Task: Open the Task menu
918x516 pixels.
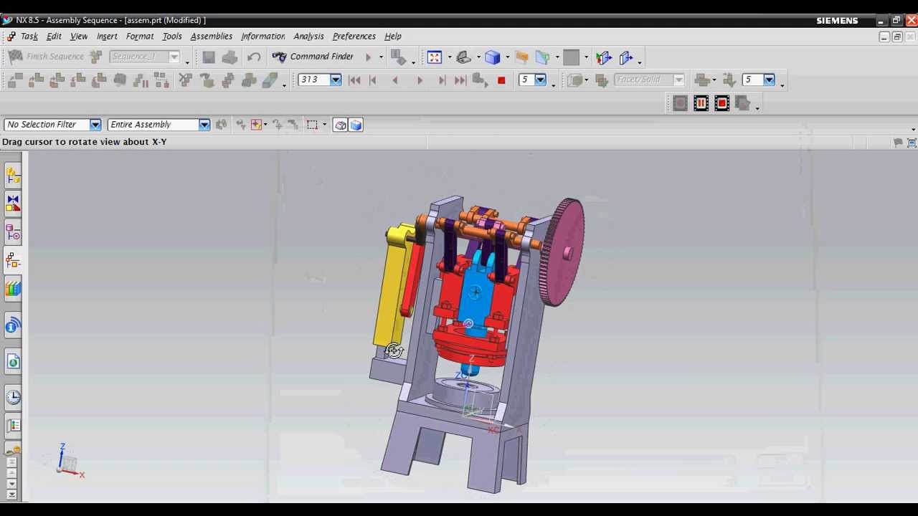Action: [29, 37]
